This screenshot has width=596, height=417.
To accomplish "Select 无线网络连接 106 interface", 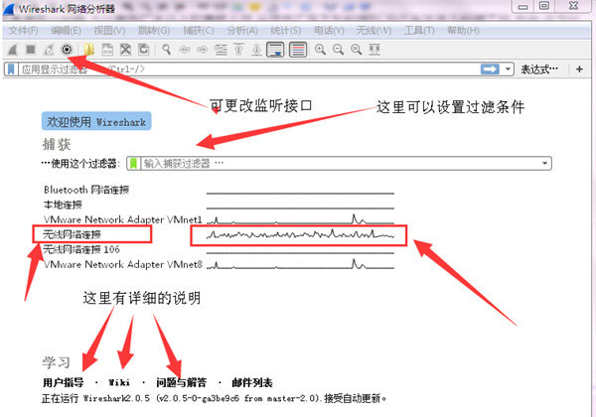I will pyautogui.click(x=81, y=249).
